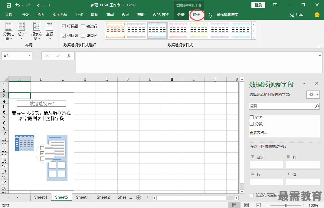This screenshot has width=324, height=208.
Task: Click the next sheet navigation arrow
Action: 17,198
